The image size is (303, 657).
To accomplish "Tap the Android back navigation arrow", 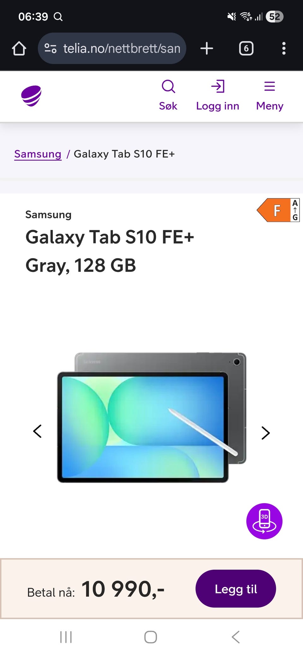I will coord(235,637).
